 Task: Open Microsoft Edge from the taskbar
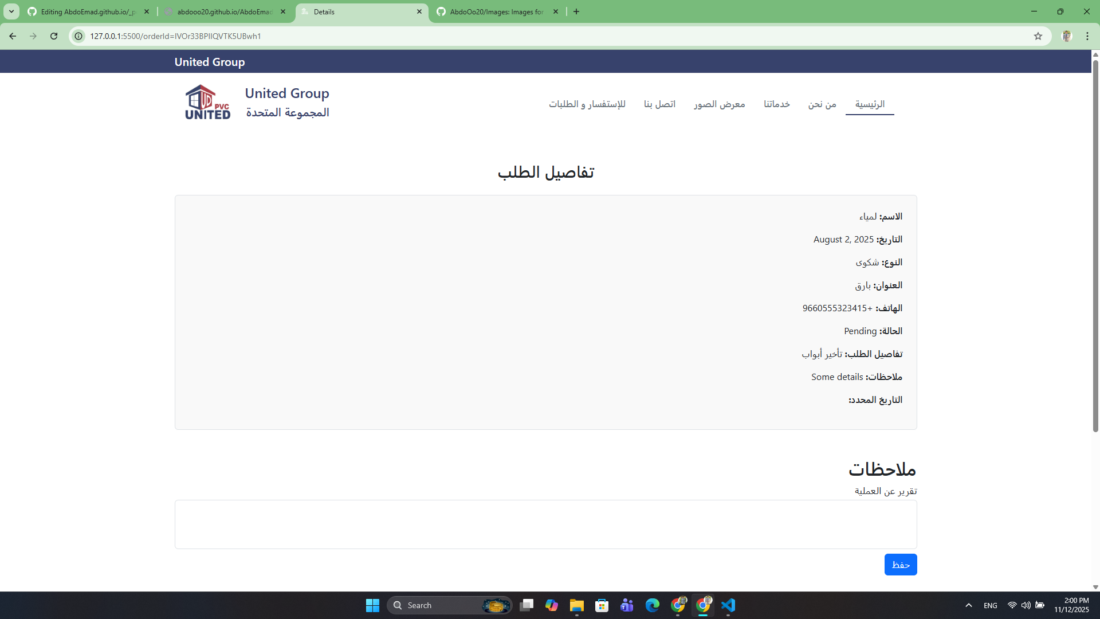coord(653,605)
